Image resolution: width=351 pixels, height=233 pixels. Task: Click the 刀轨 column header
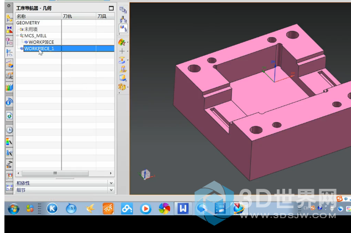[x=79, y=17]
